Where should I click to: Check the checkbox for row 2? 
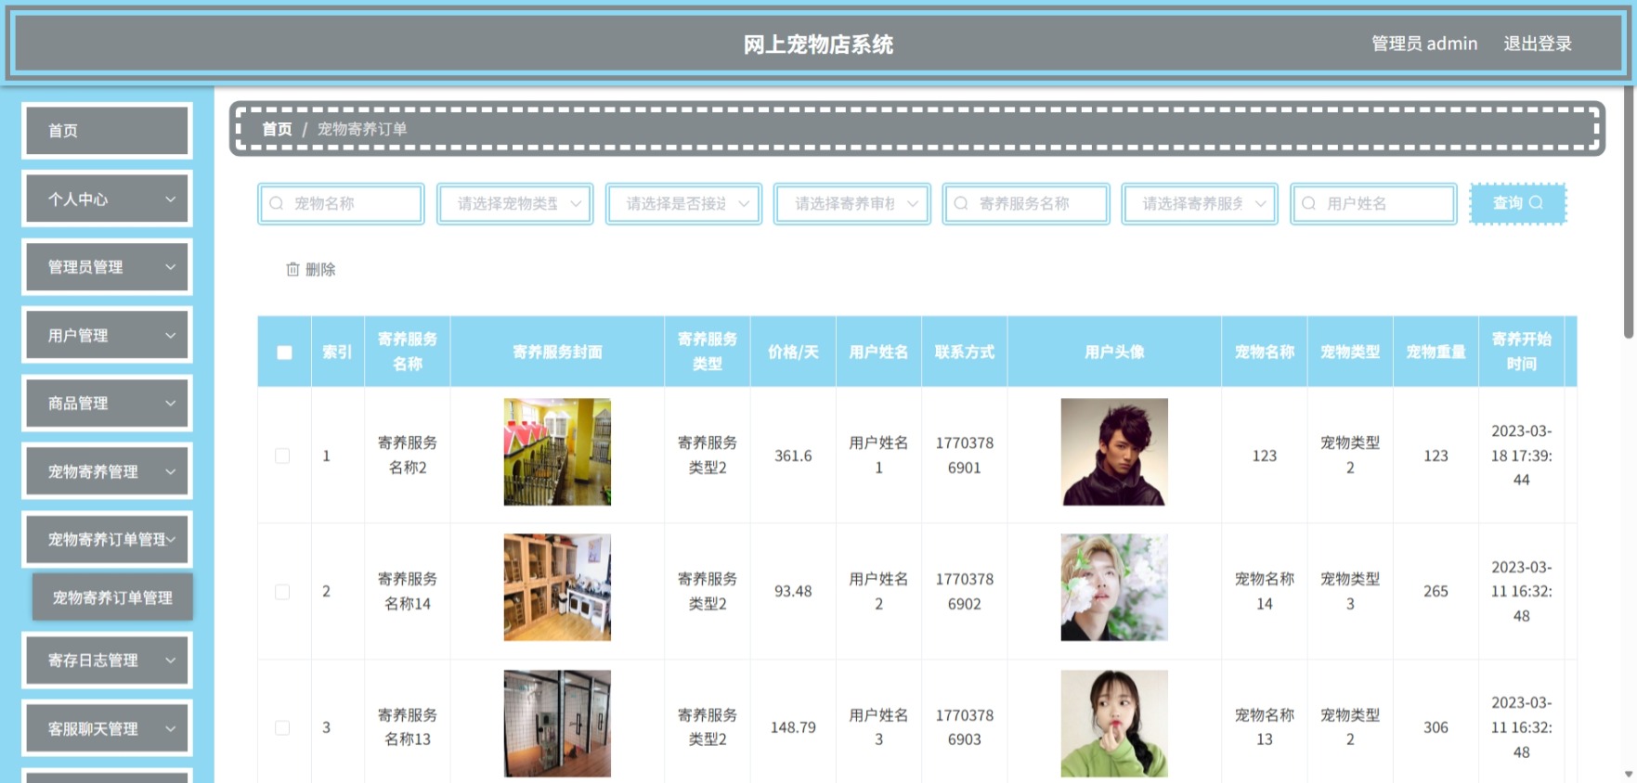point(282,592)
